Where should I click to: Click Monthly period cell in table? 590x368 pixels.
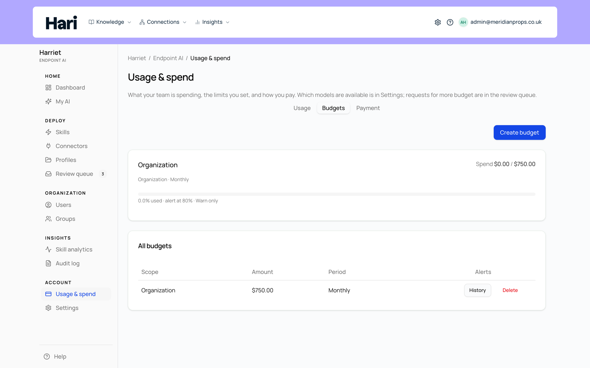[x=339, y=290]
